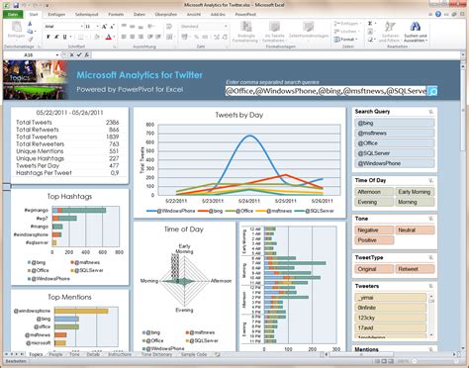
Task: Toggle italic formatting
Action: [56, 37]
